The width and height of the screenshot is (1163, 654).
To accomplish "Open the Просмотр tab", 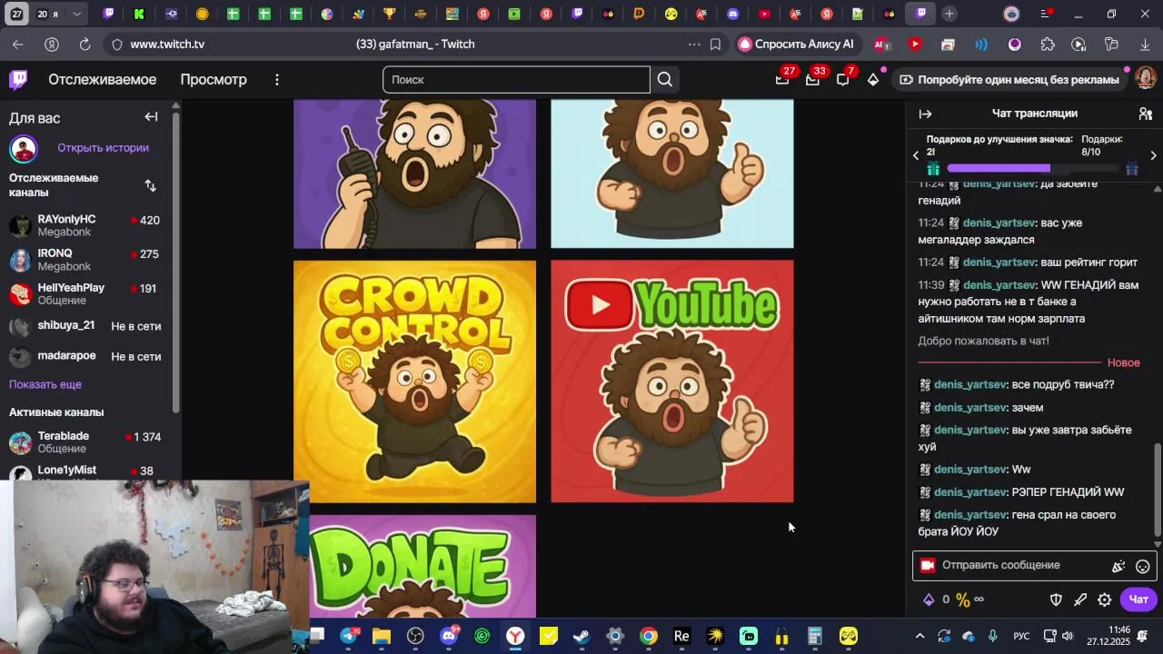I will 214,79.
